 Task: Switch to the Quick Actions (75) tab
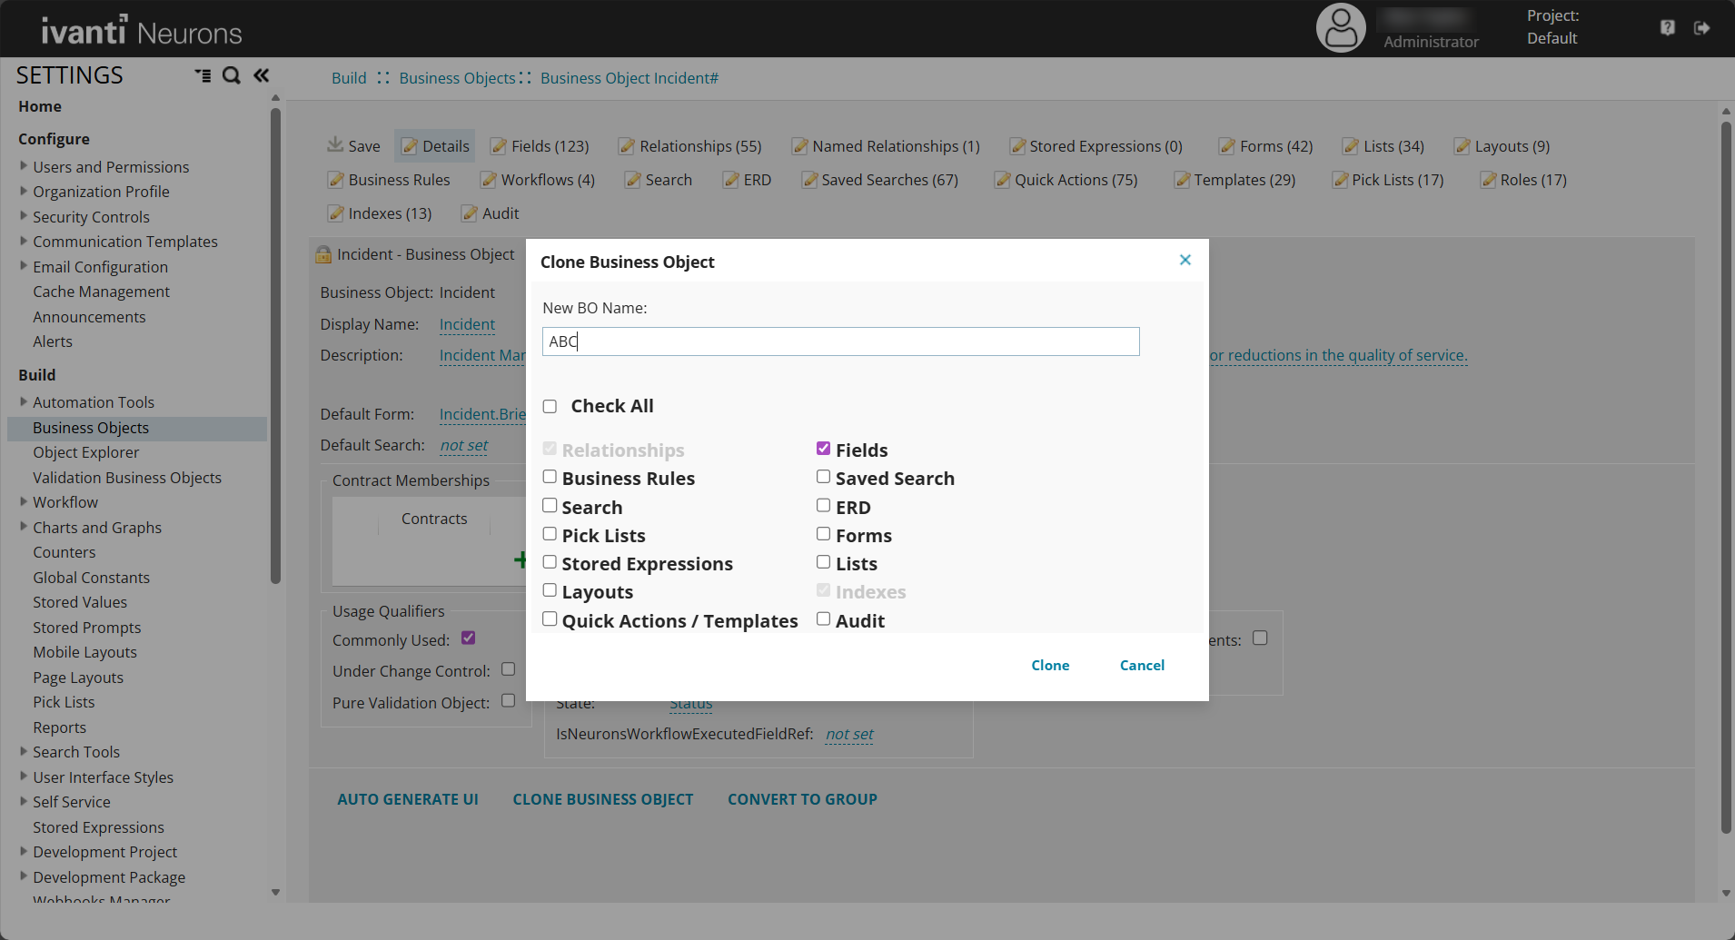pos(1066,180)
